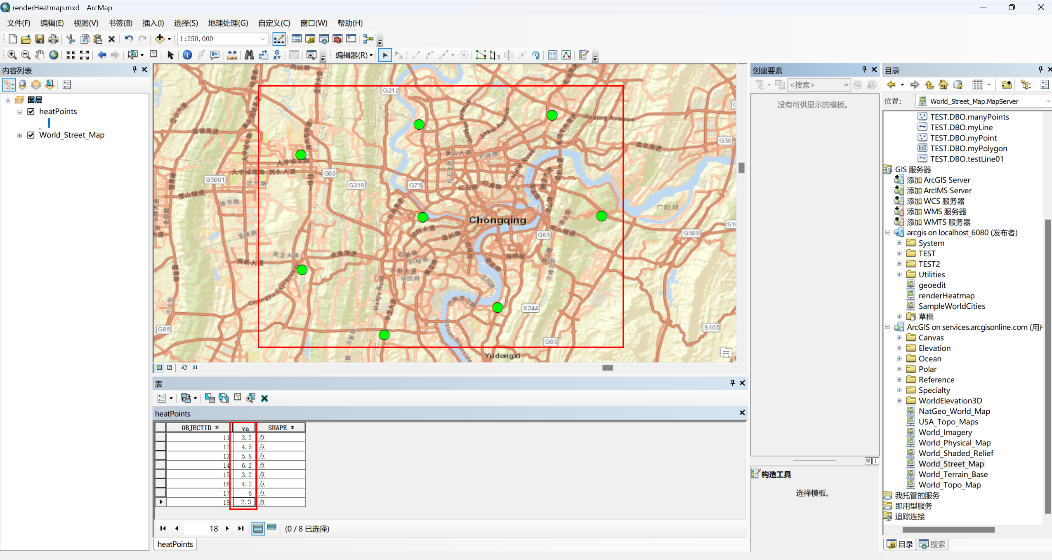
Task: Expand the TEST2 folder
Action: [899, 264]
